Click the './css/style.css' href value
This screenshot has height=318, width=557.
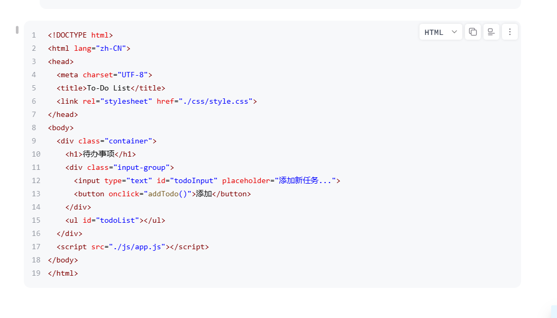[x=215, y=101]
